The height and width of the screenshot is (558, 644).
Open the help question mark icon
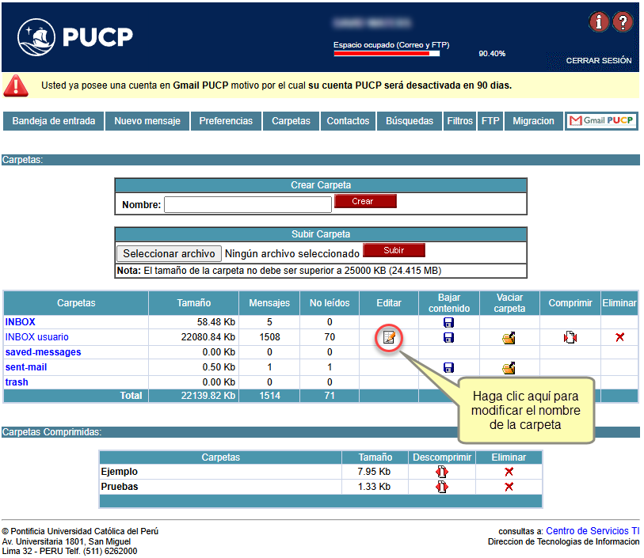coord(623,22)
